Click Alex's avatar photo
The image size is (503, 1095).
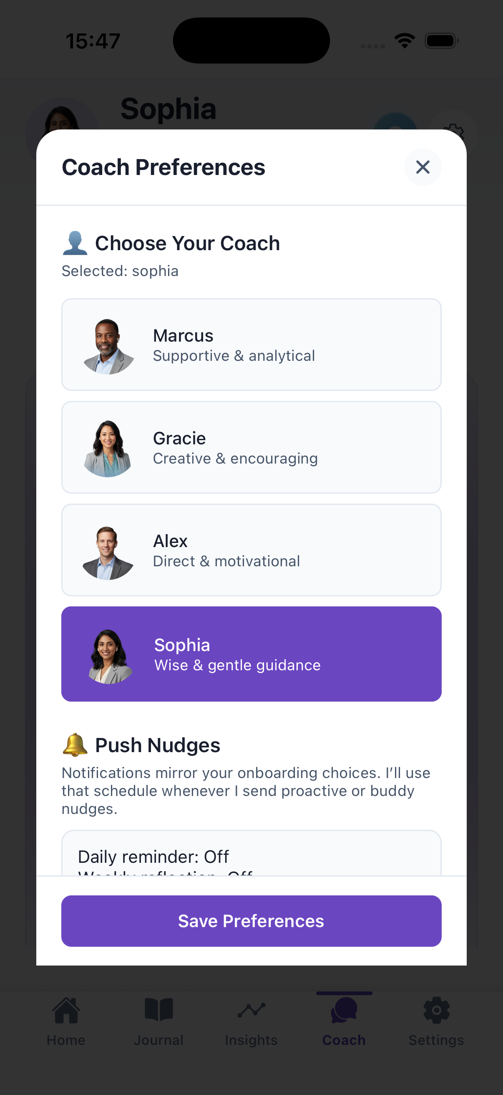[x=108, y=552]
